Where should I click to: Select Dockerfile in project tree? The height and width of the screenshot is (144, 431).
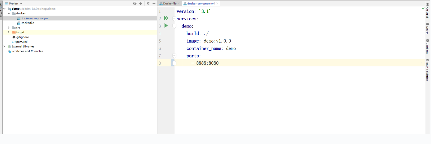80,23
